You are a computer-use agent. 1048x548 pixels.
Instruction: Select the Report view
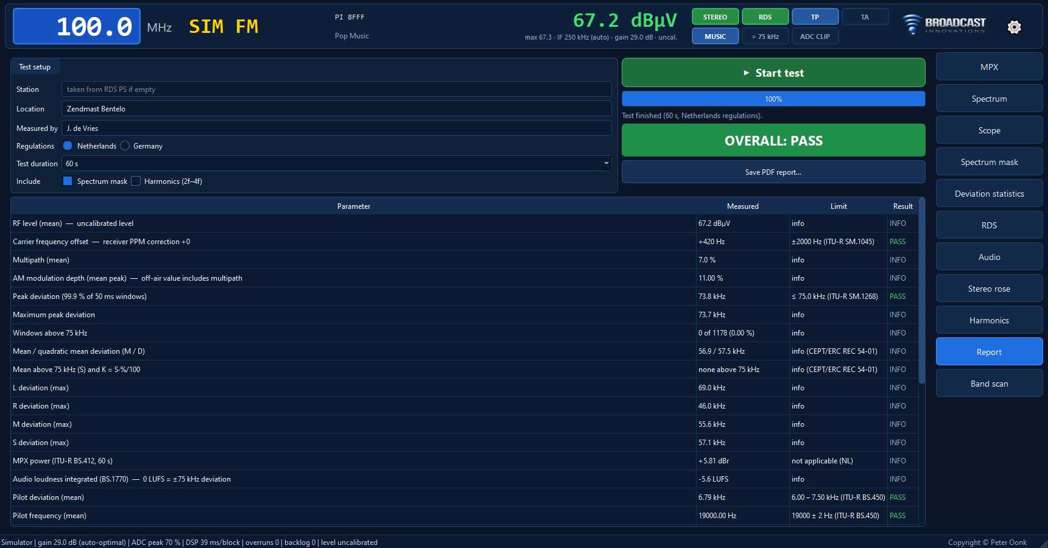(x=989, y=352)
